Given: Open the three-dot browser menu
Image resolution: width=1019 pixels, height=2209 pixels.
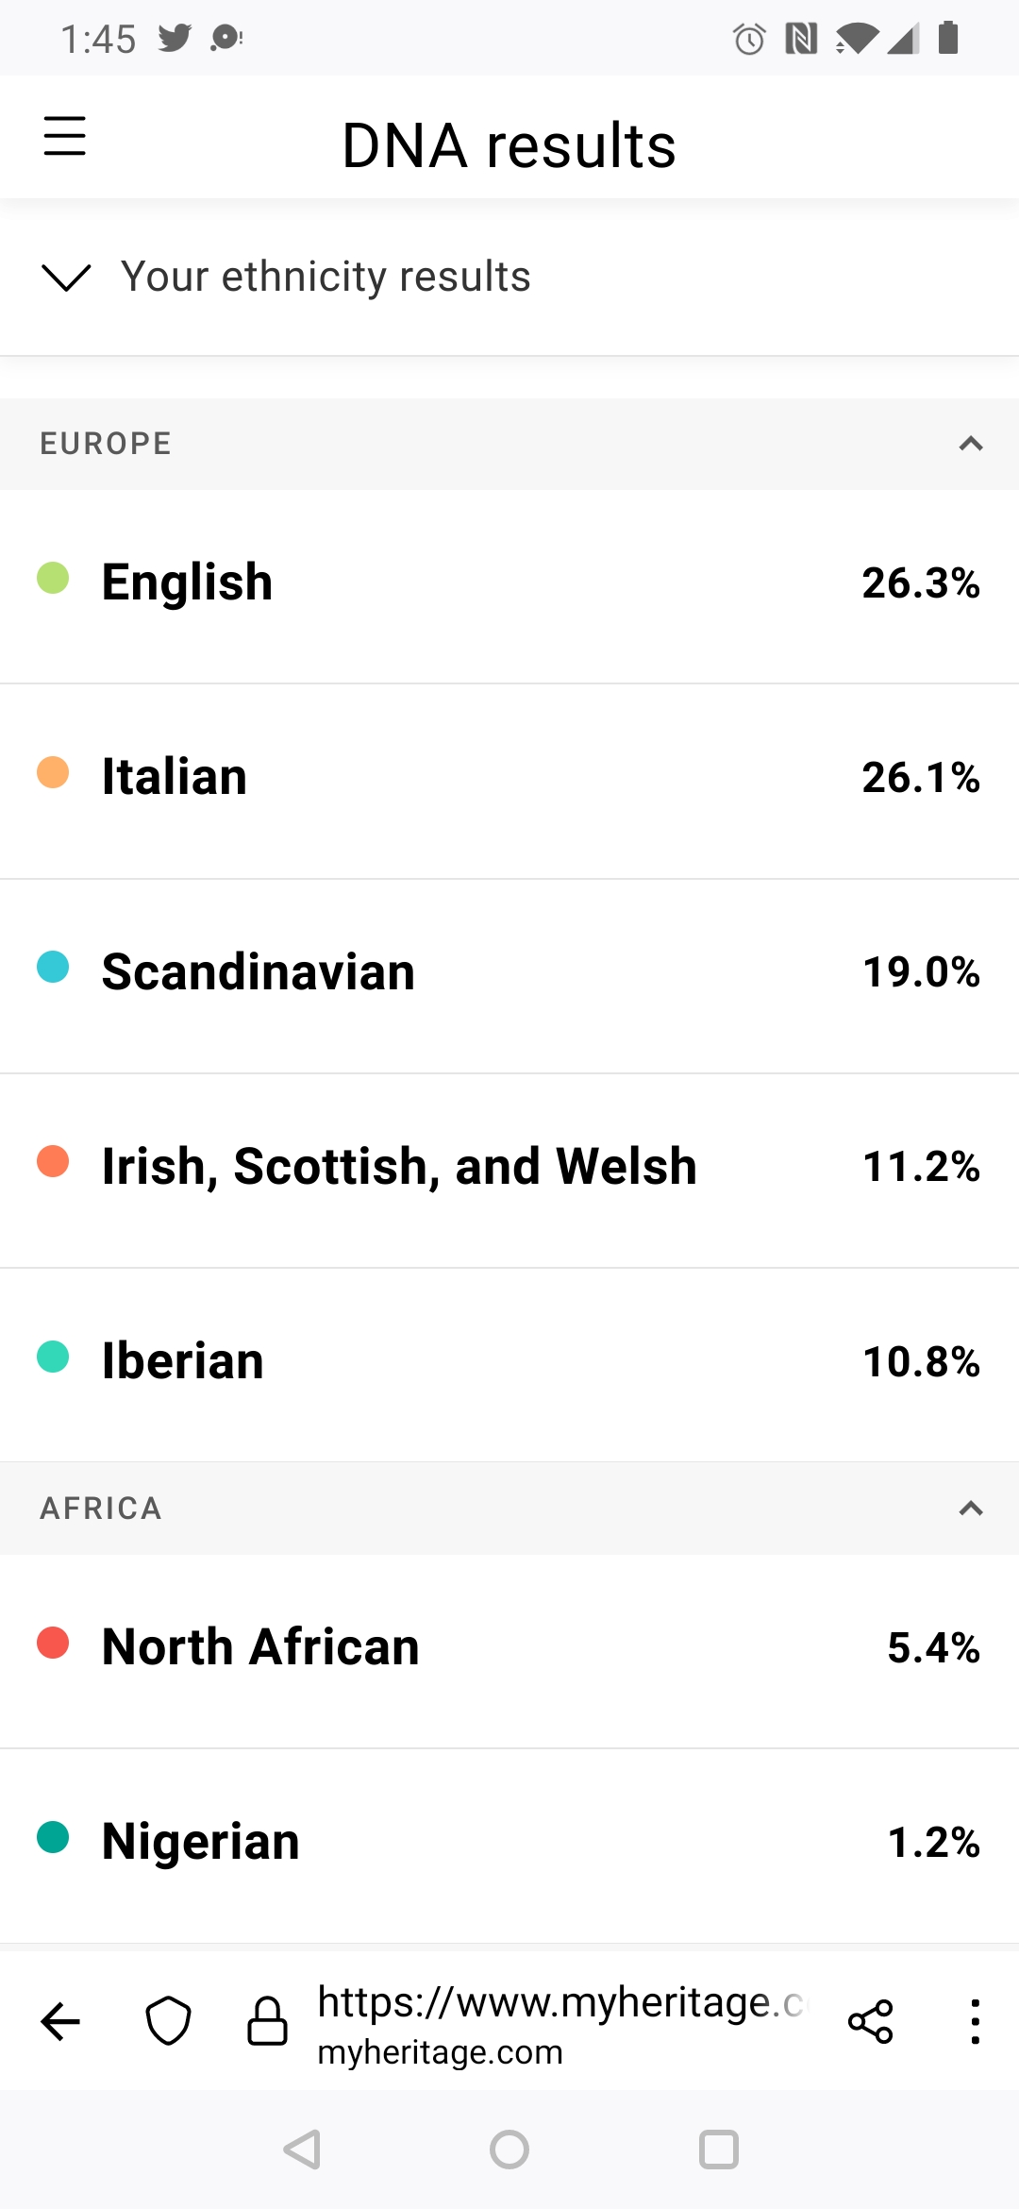Looking at the screenshot, I should [975, 2021].
